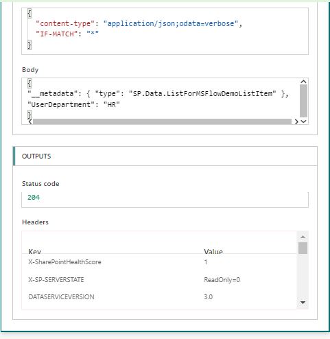Click the UserDepartment line in Body

[73, 104]
